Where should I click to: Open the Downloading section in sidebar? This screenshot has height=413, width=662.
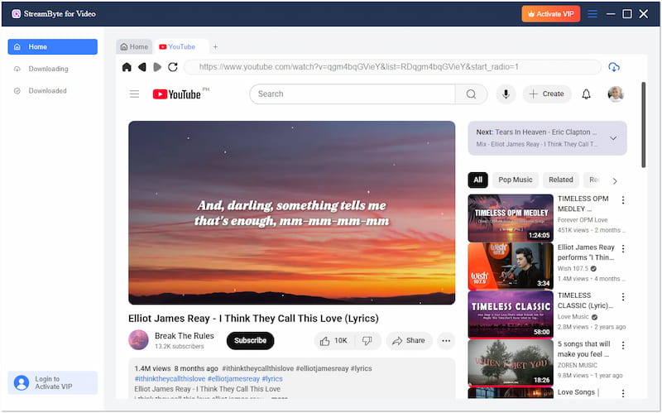point(48,69)
